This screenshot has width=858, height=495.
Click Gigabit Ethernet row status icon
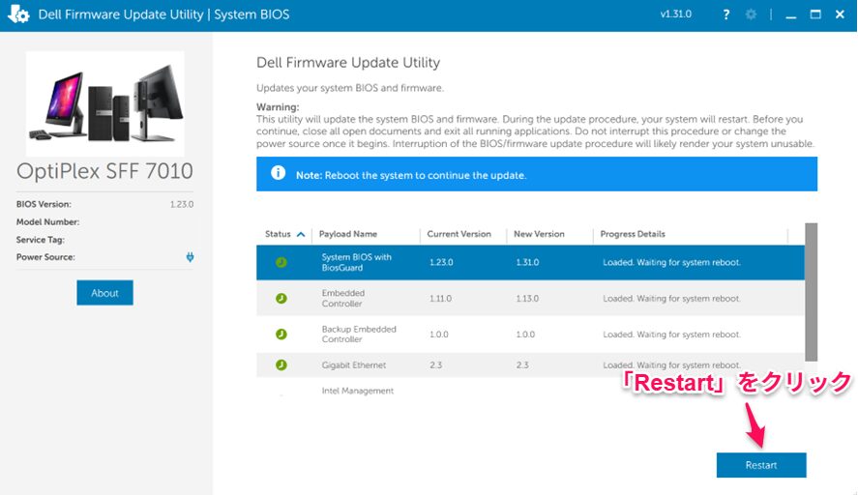pos(281,365)
